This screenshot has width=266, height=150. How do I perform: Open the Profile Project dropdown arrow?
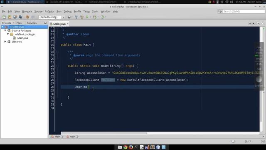106,17
